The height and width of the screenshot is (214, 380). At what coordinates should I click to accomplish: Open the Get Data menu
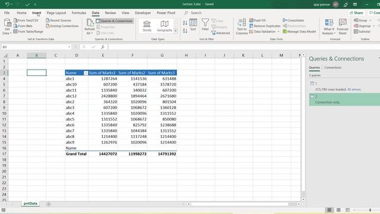pos(7,27)
